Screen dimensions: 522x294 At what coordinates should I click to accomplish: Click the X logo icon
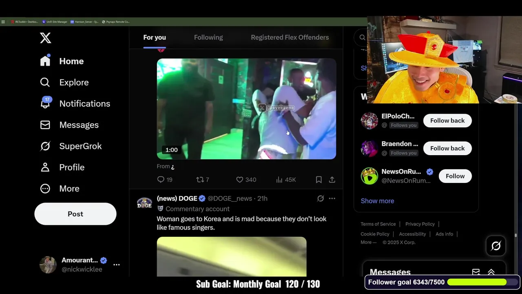(x=46, y=38)
